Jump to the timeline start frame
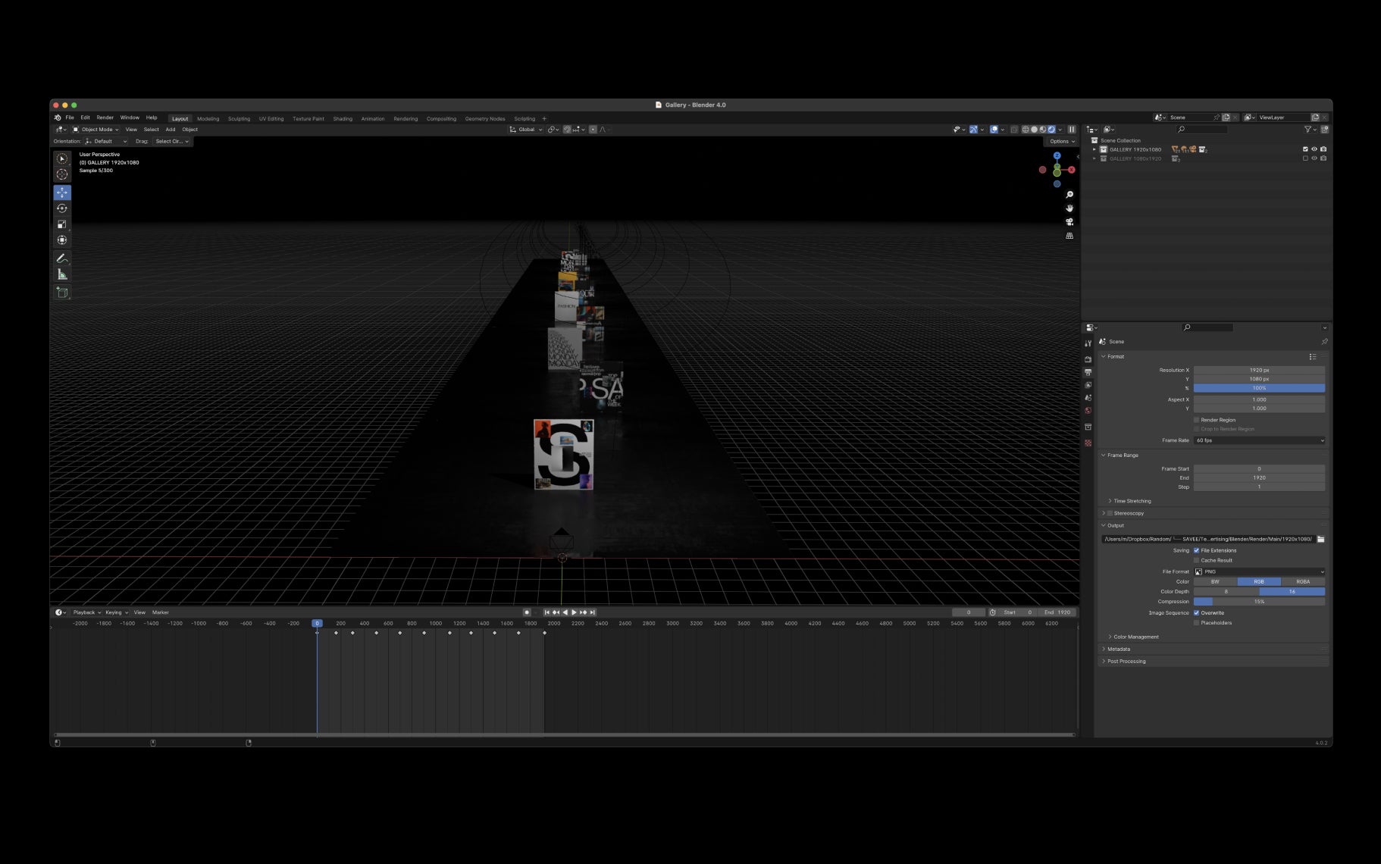 point(547,612)
